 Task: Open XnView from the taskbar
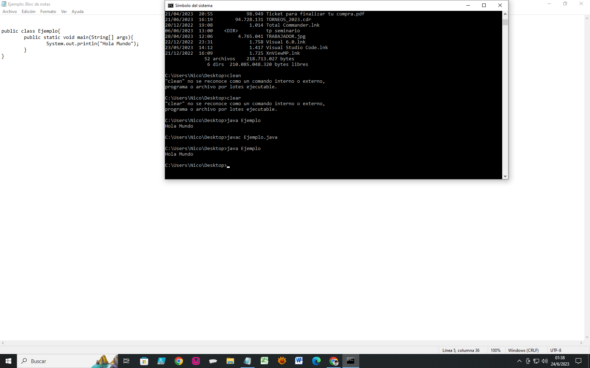282,361
